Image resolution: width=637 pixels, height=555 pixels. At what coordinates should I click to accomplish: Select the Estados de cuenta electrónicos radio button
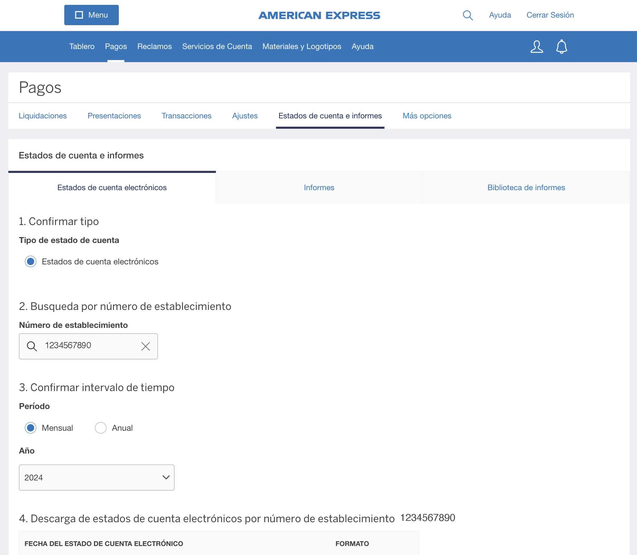point(31,261)
